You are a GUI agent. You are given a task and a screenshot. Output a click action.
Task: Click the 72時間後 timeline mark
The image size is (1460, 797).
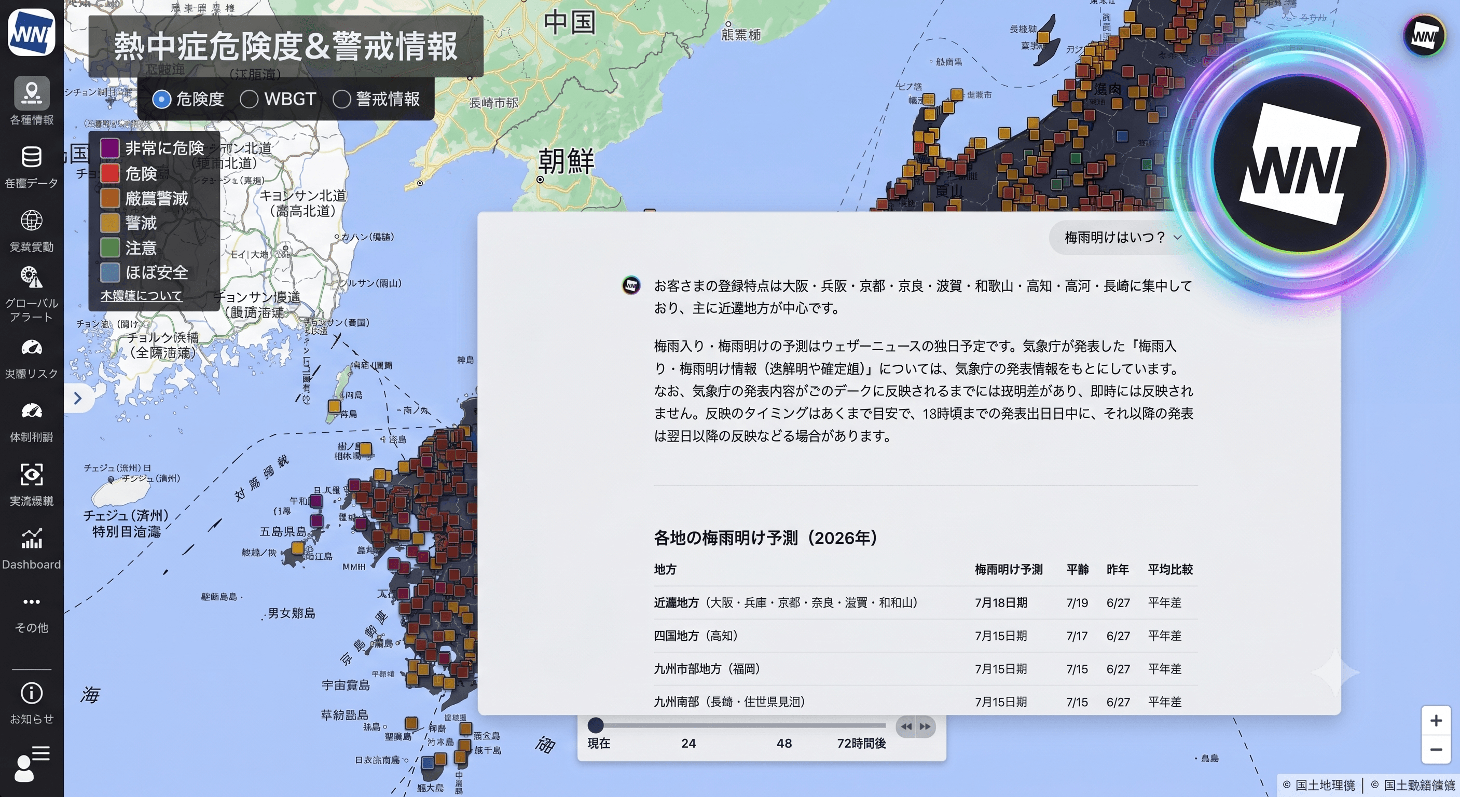(861, 743)
